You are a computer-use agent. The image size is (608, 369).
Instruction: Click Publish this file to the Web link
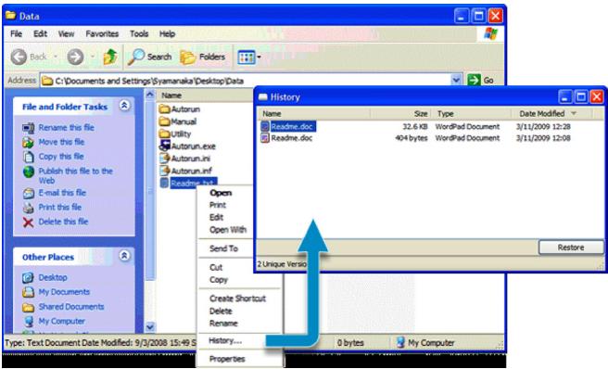(x=76, y=175)
